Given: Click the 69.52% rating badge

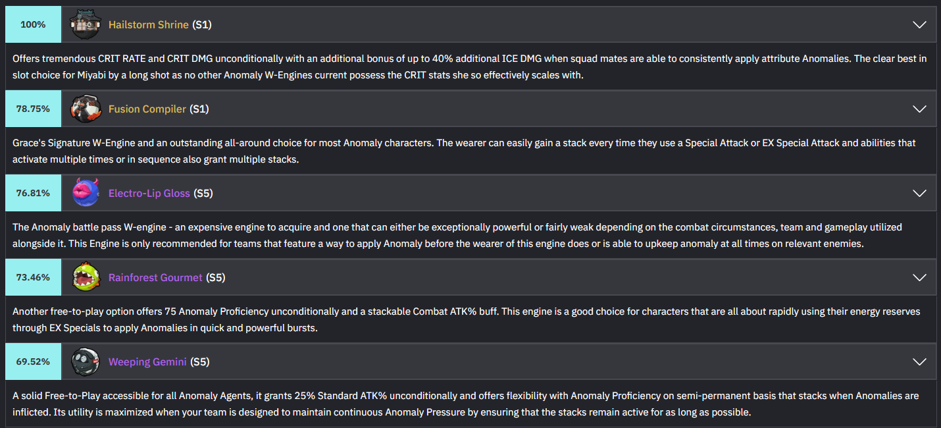Looking at the screenshot, I should pos(33,362).
